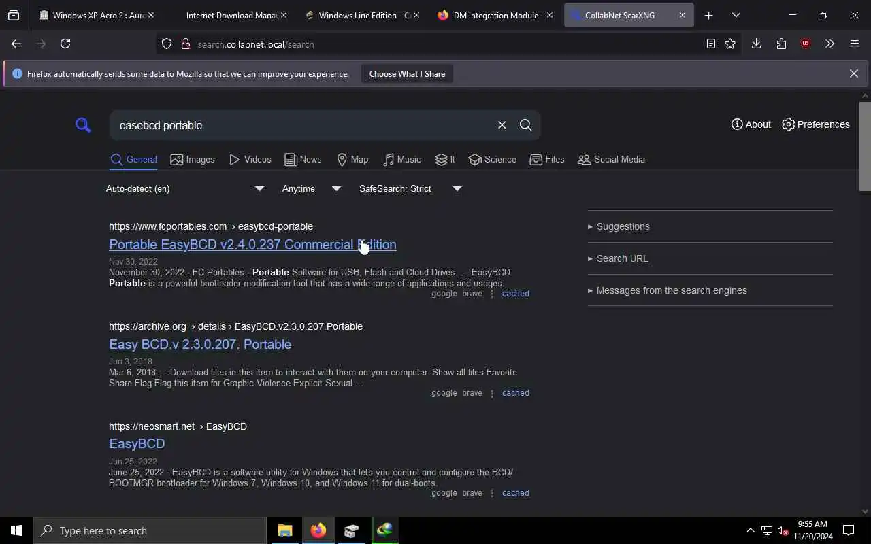Open cached link for fcportables result
The width and height of the screenshot is (871, 544).
515,294
